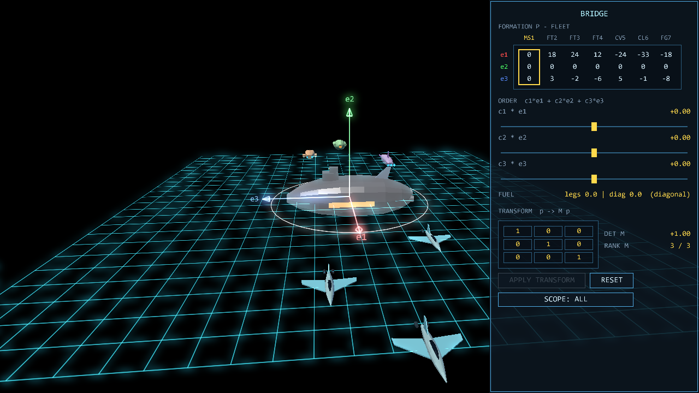Click the e3 white axis arrowhead
This screenshot has height=393, width=699.
pos(266,199)
